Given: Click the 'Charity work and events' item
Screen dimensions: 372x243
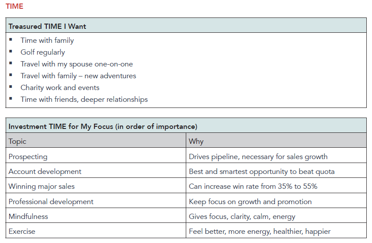Looking at the screenshot, I should 60,87.
